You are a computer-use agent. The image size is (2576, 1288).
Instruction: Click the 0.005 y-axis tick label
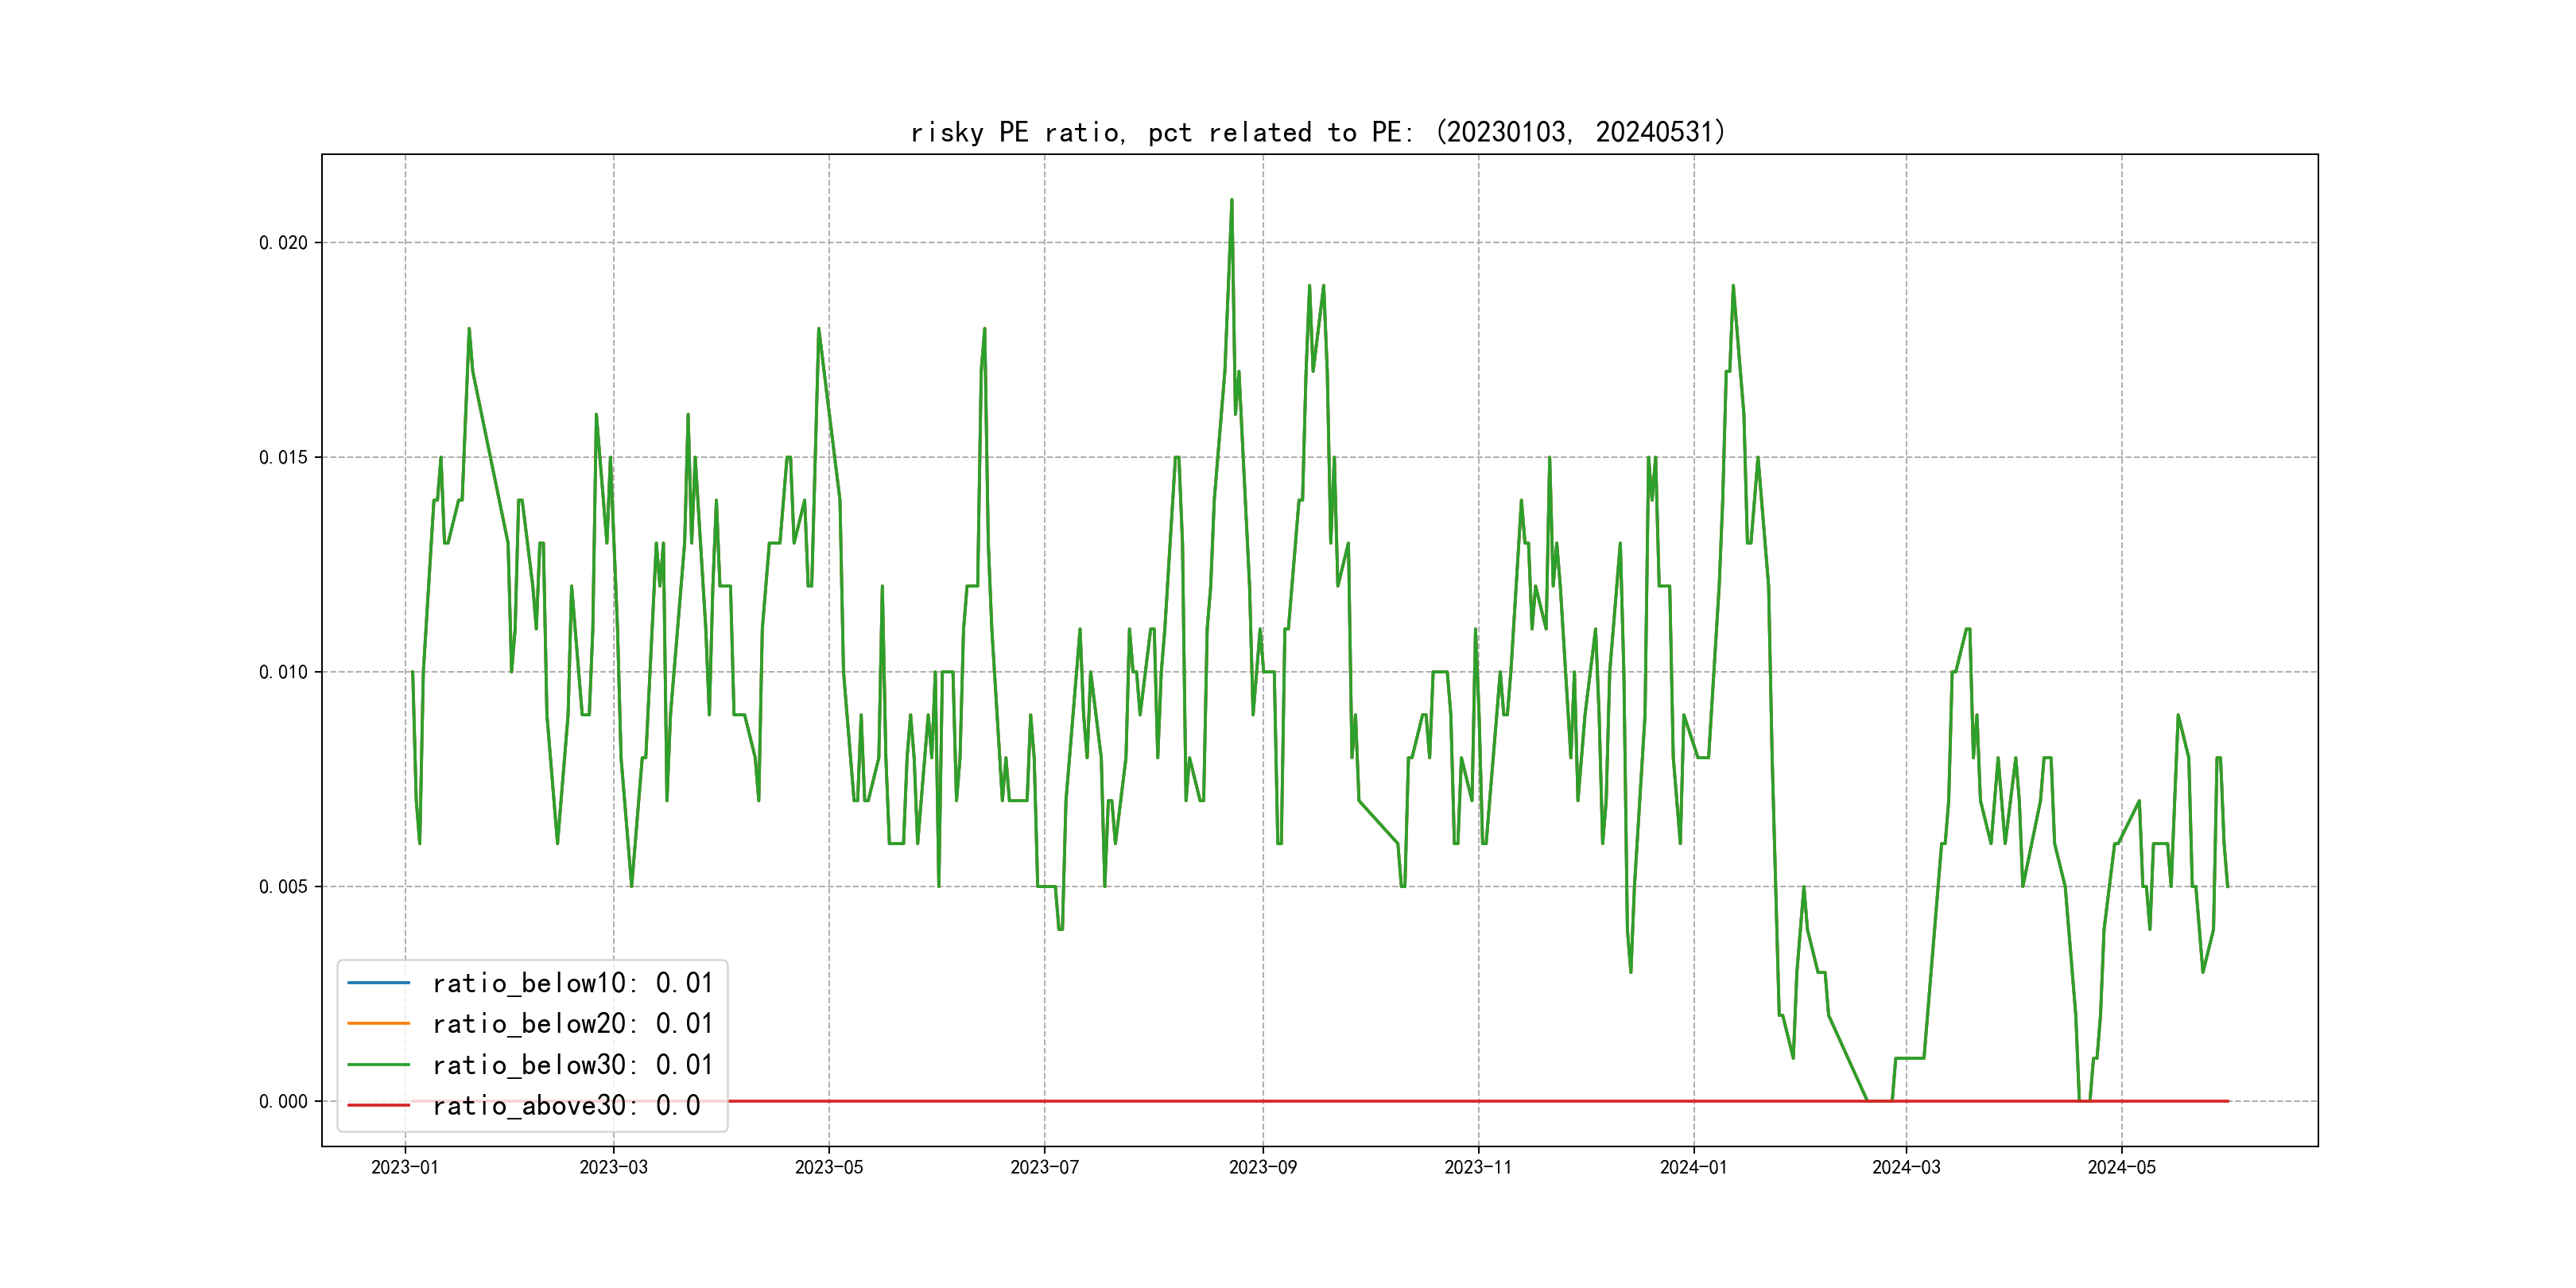click(x=283, y=887)
